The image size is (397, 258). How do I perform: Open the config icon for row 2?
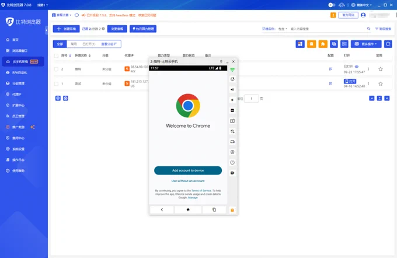tap(330, 69)
